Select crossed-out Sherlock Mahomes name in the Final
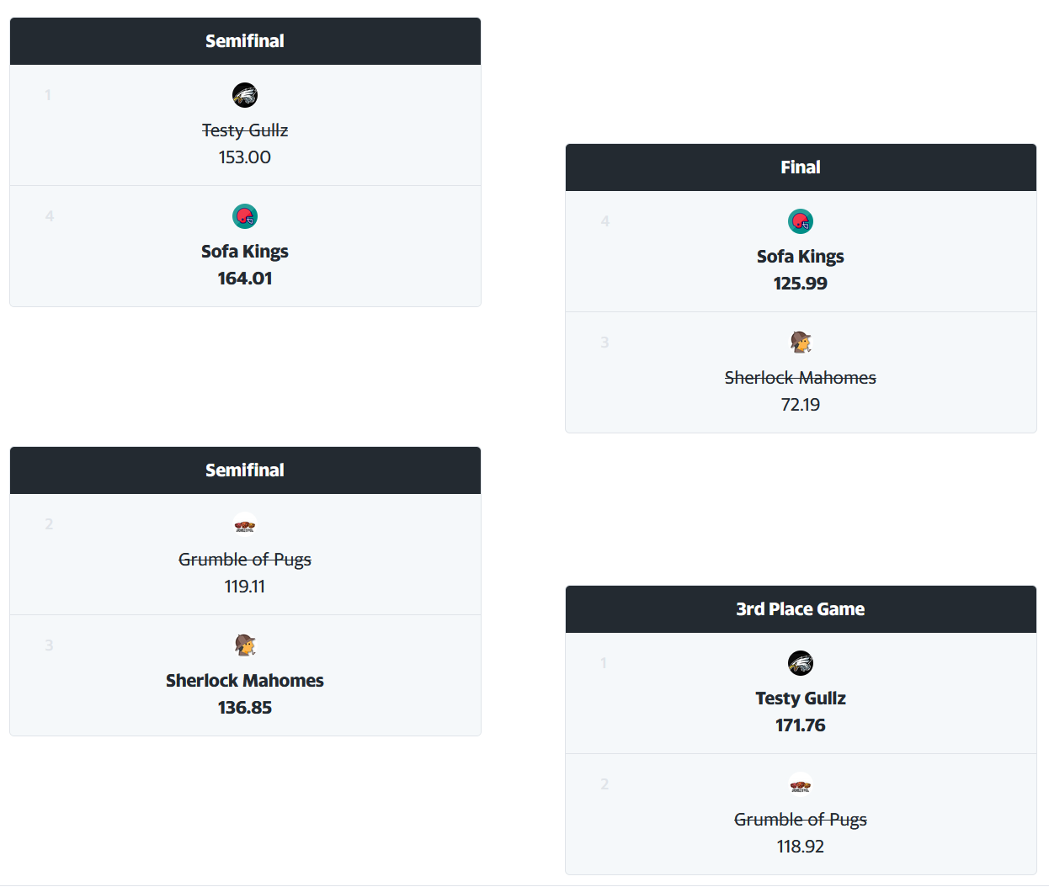This screenshot has width=1049, height=887. (801, 378)
